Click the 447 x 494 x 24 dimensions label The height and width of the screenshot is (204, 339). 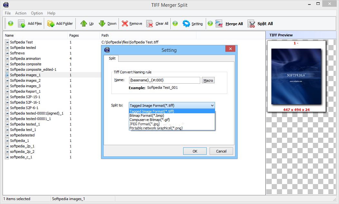pyautogui.click(x=297, y=110)
